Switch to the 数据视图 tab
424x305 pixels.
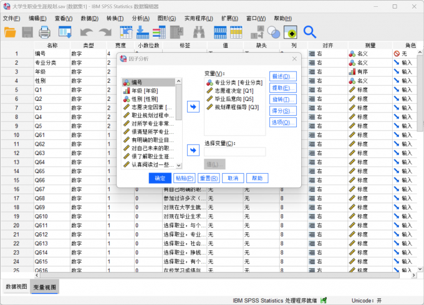(17, 287)
